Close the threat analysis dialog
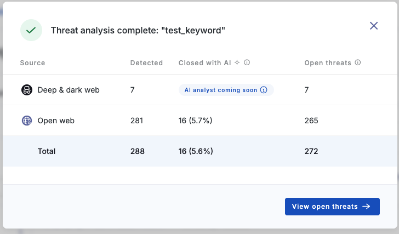399x234 pixels. click(x=374, y=26)
